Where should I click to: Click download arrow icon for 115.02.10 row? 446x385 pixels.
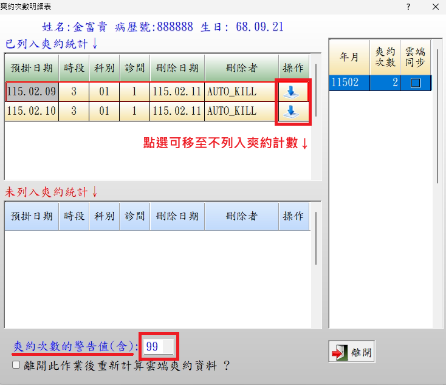[292, 111]
